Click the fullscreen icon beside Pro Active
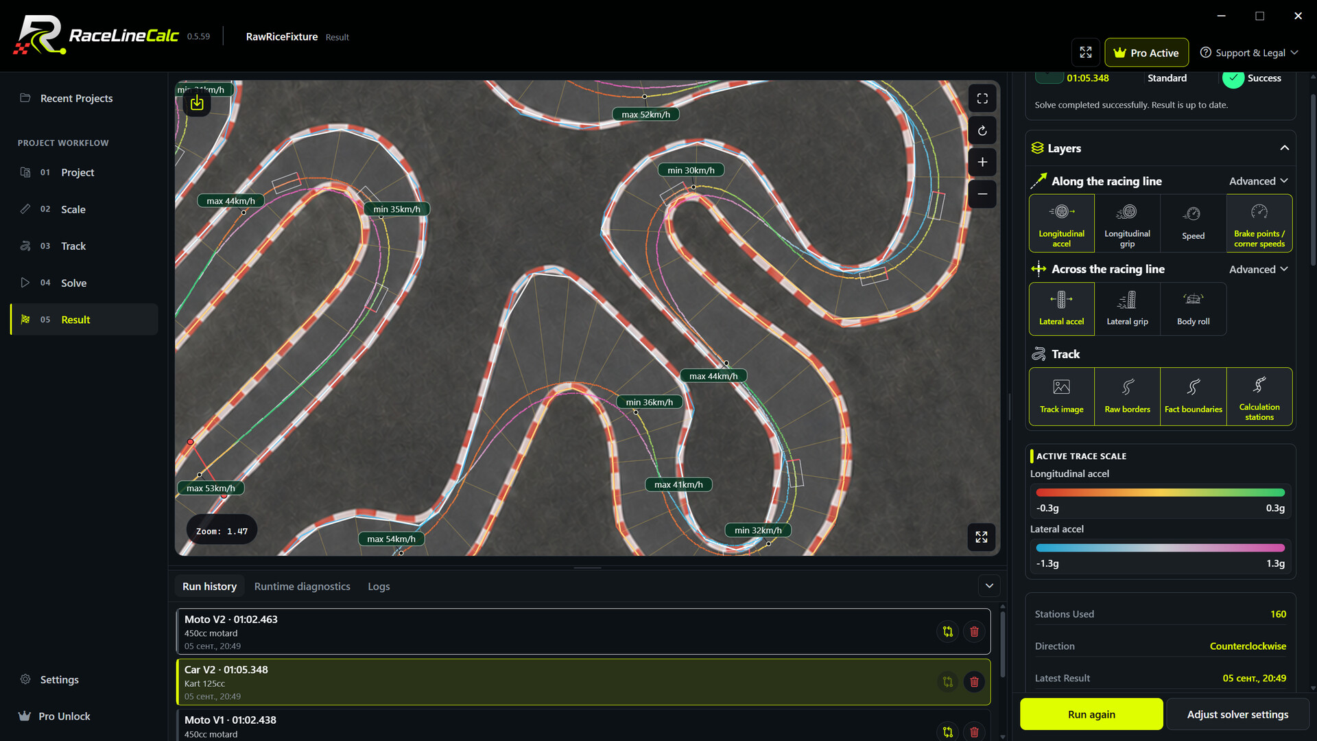1317x741 pixels. pos(1086,52)
